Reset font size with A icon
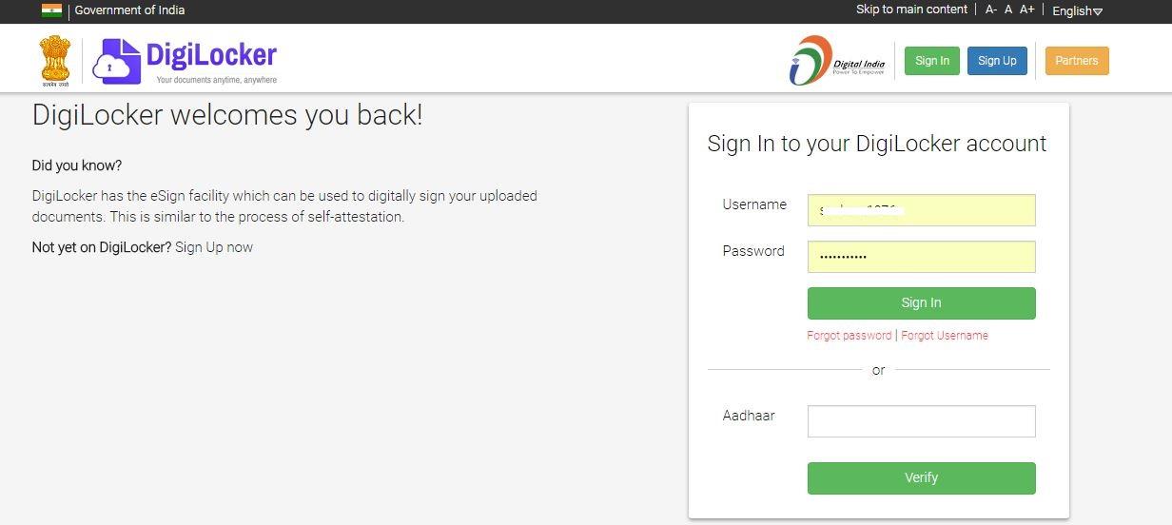 coord(1008,10)
